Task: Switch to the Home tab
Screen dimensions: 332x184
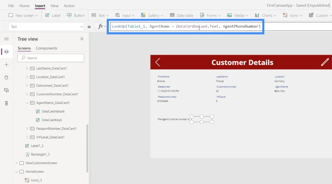Action: [24, 6]
